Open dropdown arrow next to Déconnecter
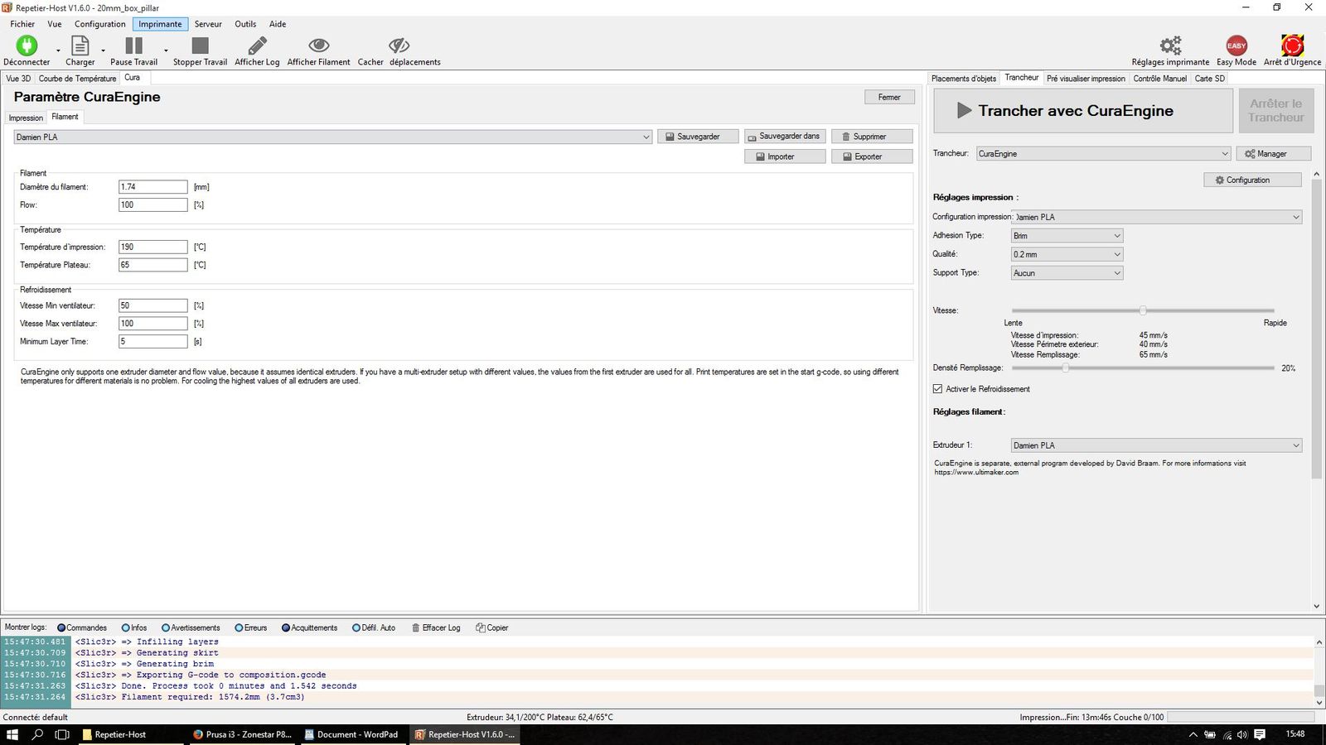This screenshot has height=745, width=1326. pos(58,50)
